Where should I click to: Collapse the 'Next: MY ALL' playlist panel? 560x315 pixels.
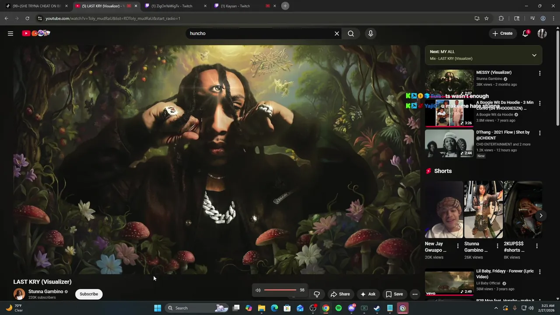534,55
